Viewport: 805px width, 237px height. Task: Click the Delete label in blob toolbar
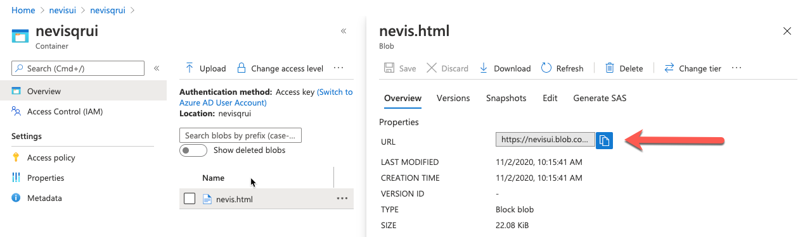pyautogui.click(x=631, y=68)
